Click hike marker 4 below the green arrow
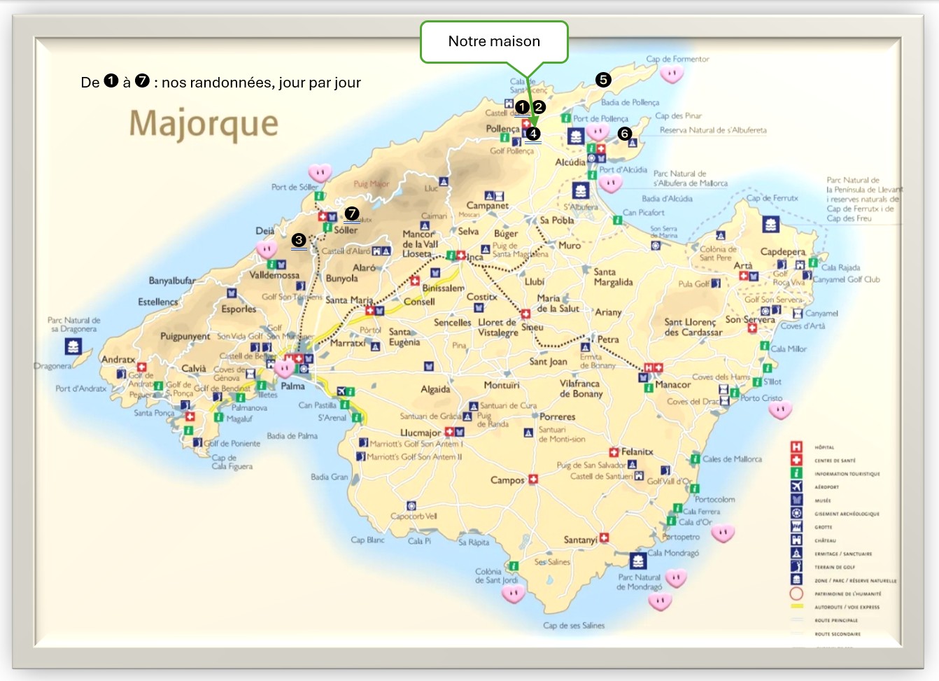939x681 pixels. pyautogui.click(x=533, y=134)
